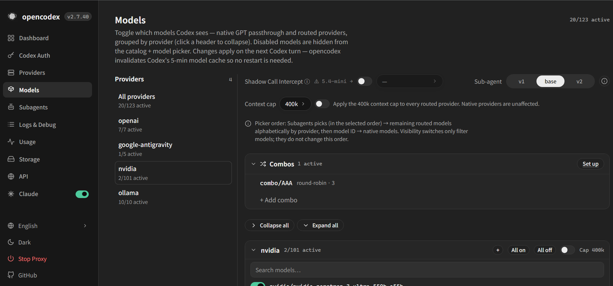This screenshot has height=286, width=613.
Task: Select Sub-agent v2 option
Action: pos(579,81)
